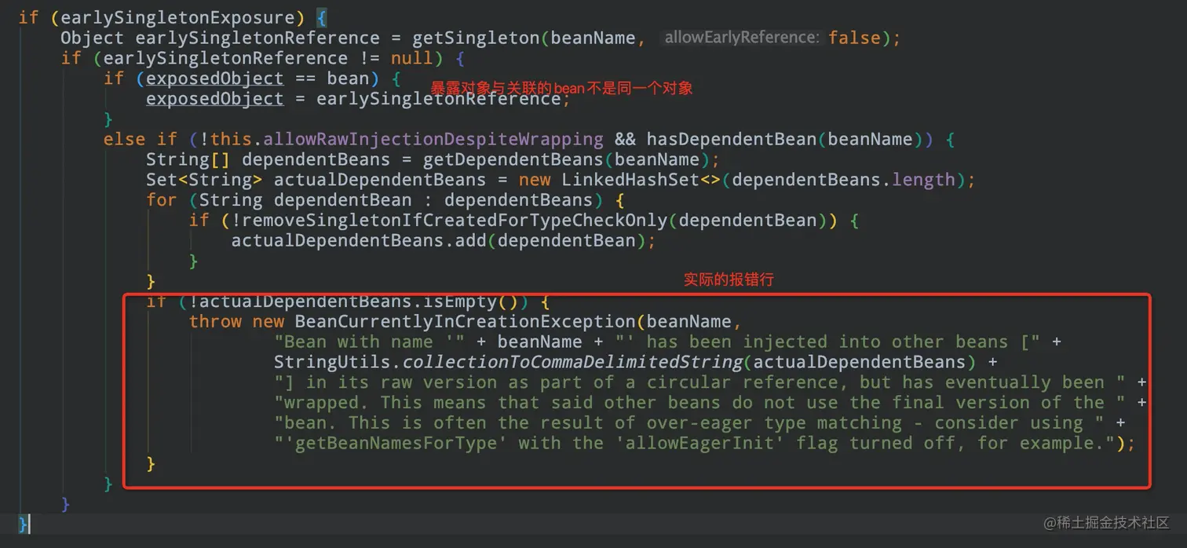Click the length property of dependentBeans
The width and height of the screenshot is (1187, 548).
pyautogui.click(x=924, y=180)
